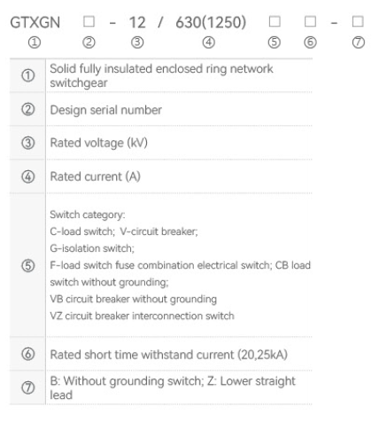Click the empty box above circled 6
The height and width of the screenshot is (438, 387).
tap(310, 21)
